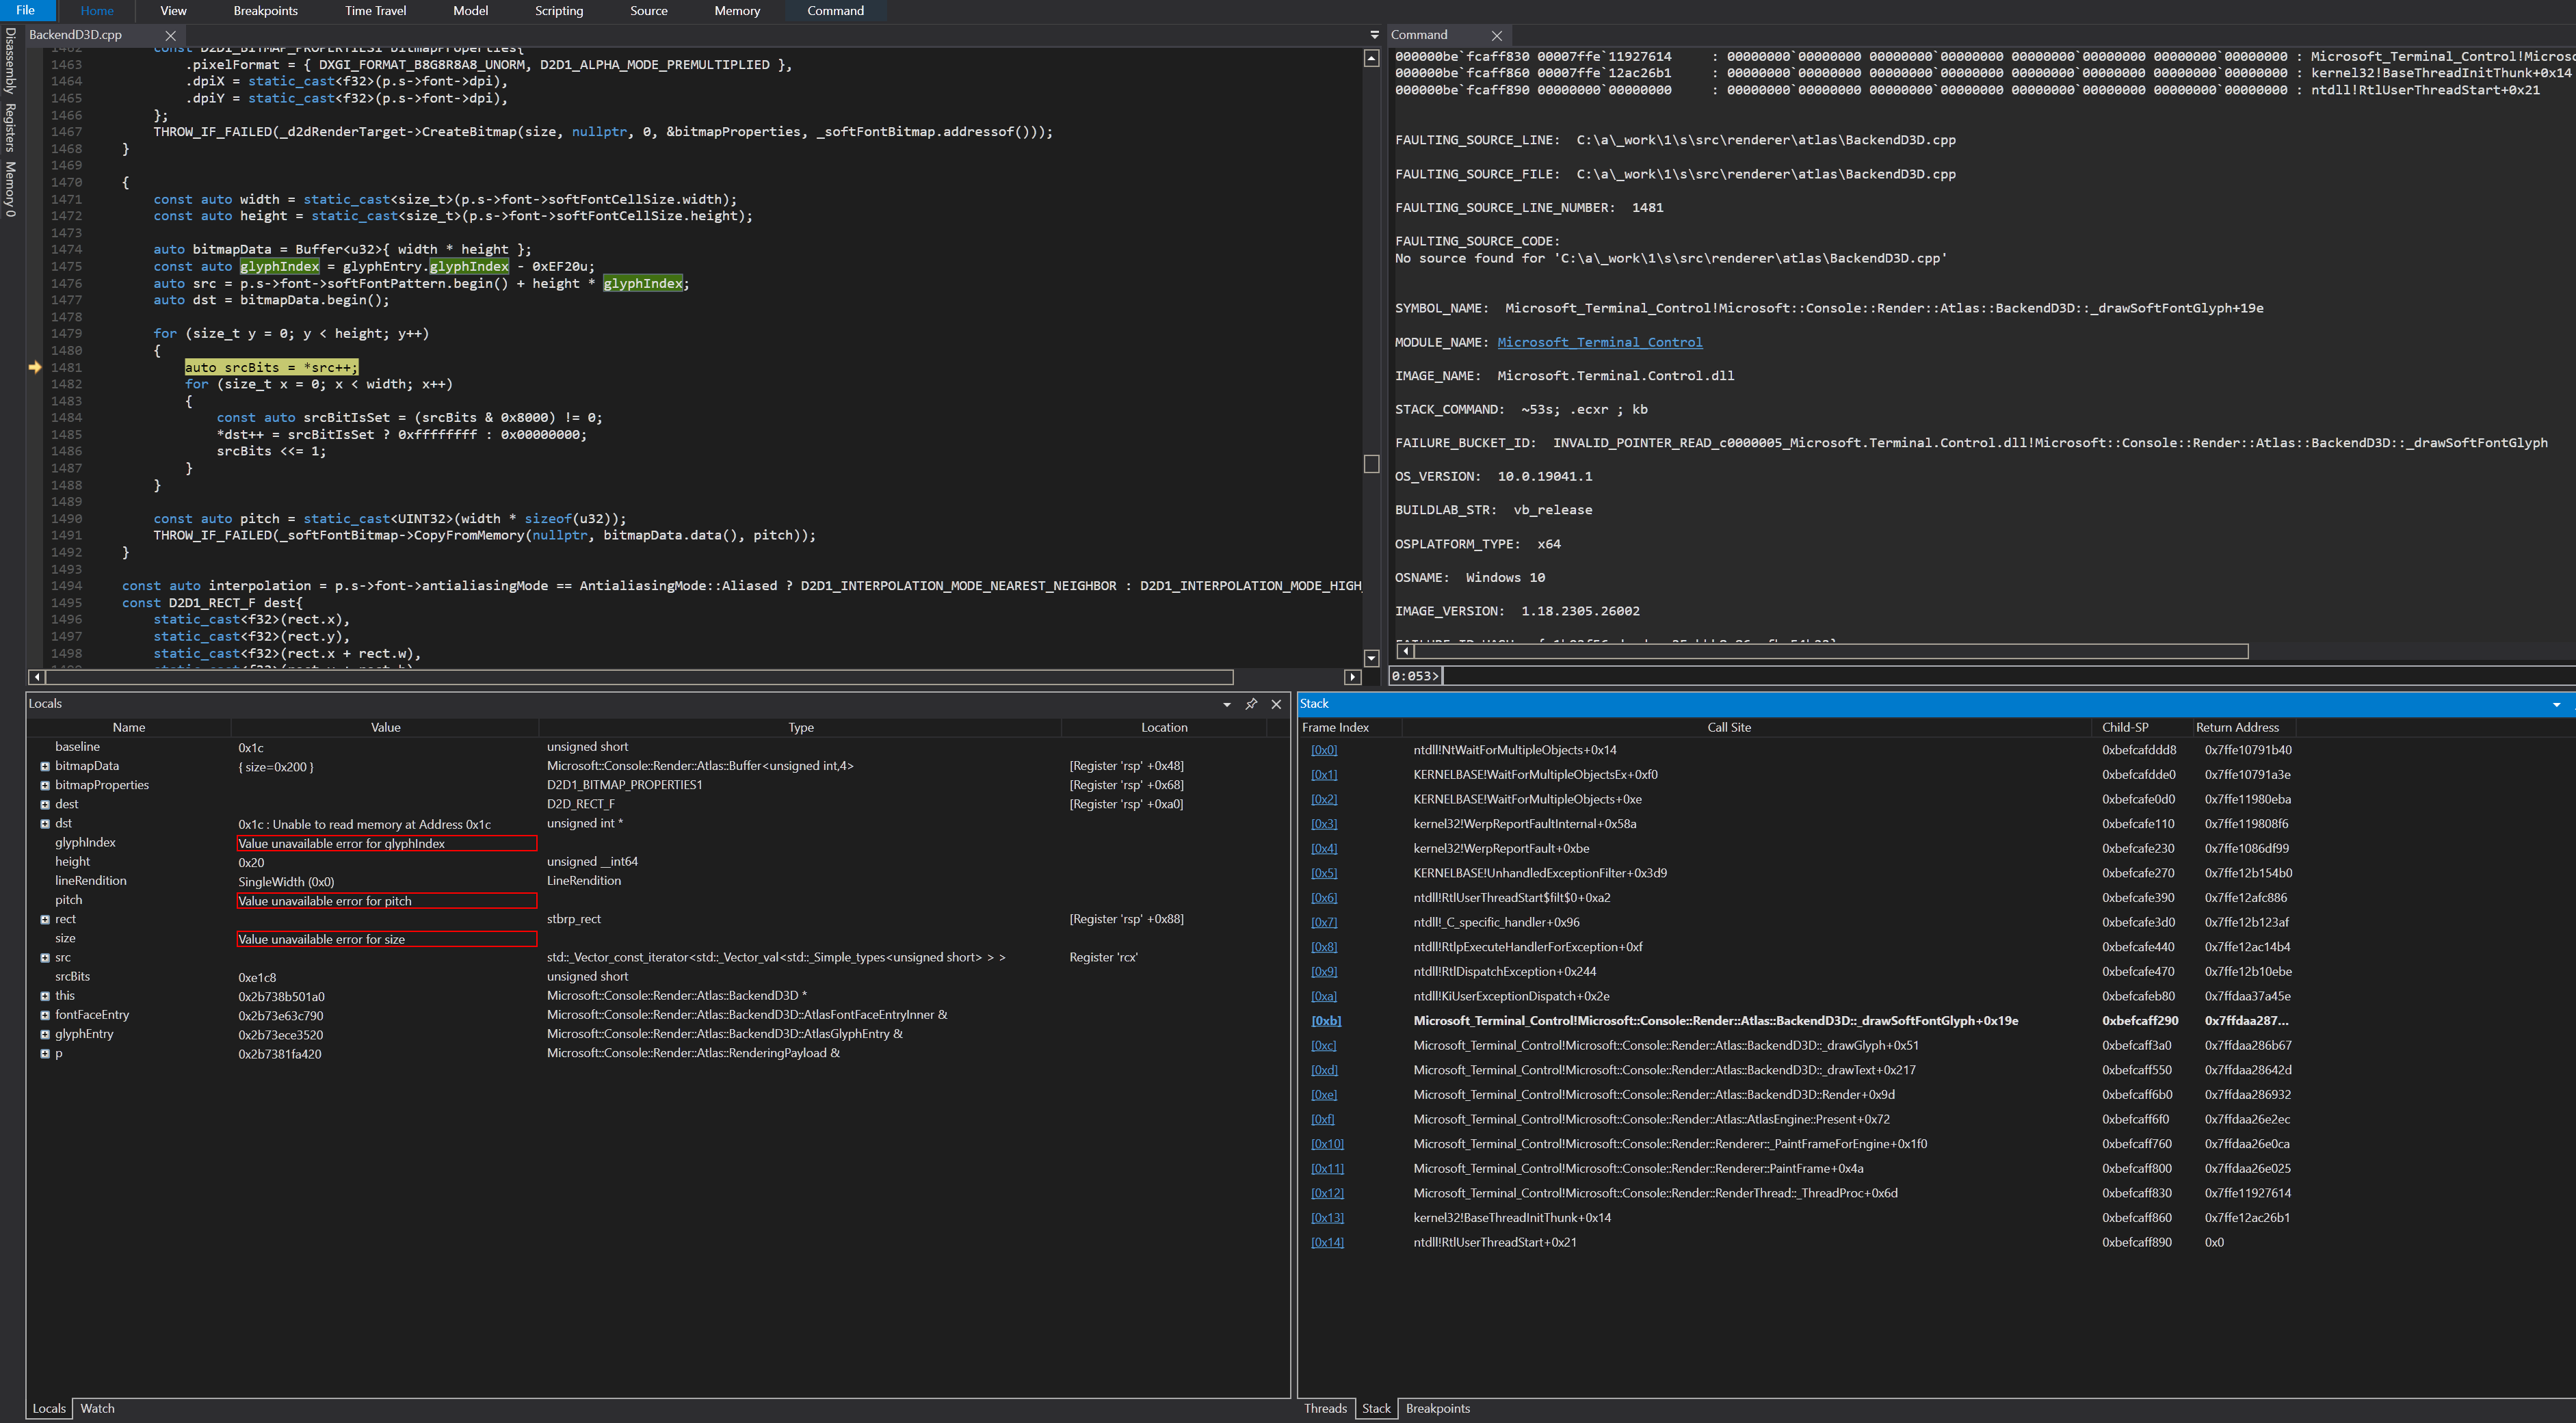The height and width of the screenshot is (1423, 2576).
Task: Switch to the Watch tab
Action: (x=97, y=1408)
